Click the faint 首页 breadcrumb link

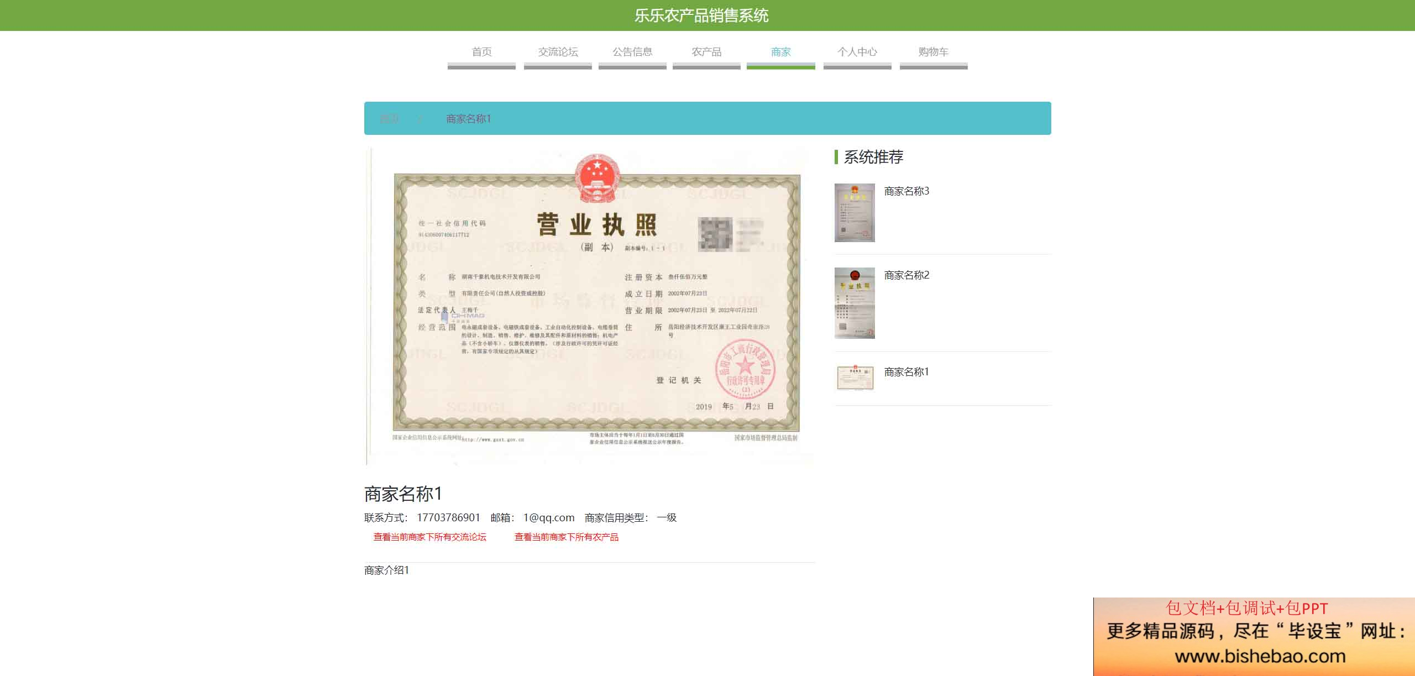point(389,119)
